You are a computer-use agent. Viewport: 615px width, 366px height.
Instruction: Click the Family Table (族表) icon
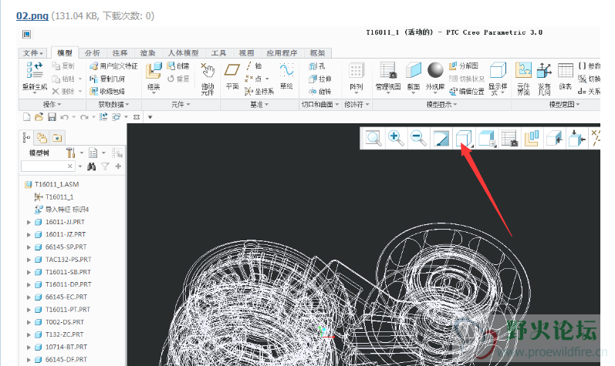click(565, 71)
